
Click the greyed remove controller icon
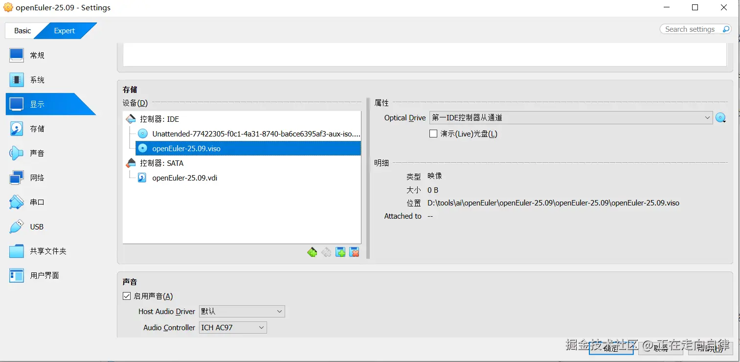pyautogui.click(x=326, y=252)
